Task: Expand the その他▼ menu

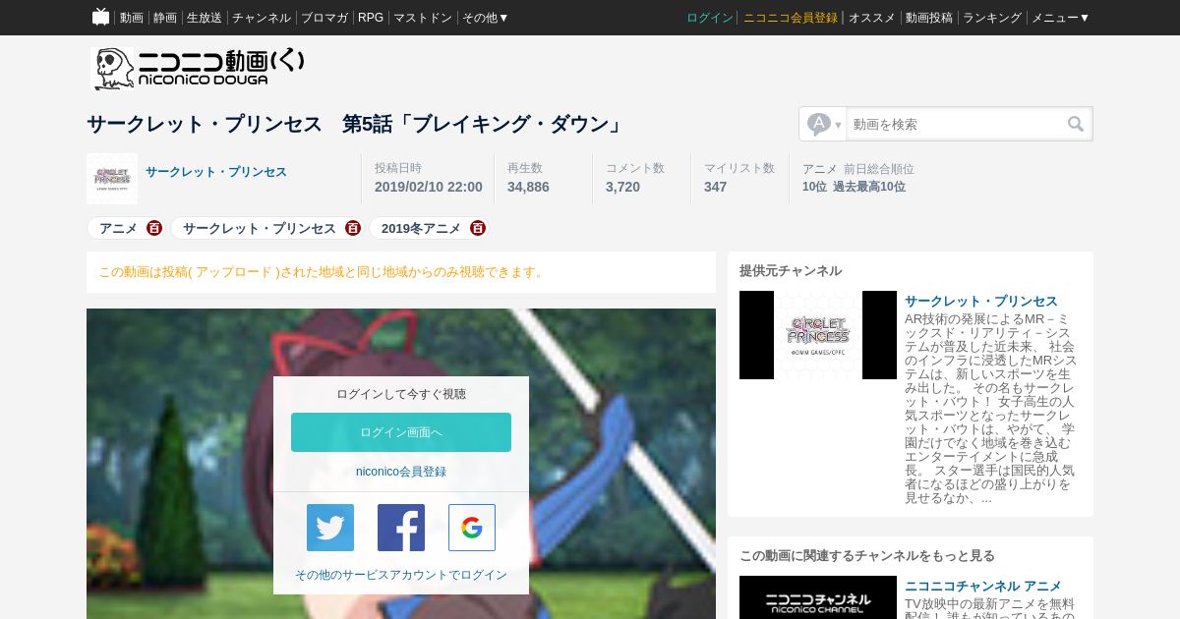Action: 486,18
